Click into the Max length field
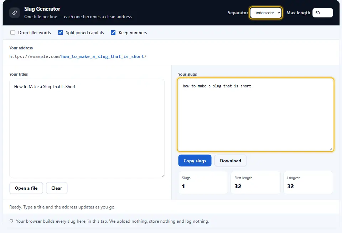342x233 pixels. (x=323, y=13)
